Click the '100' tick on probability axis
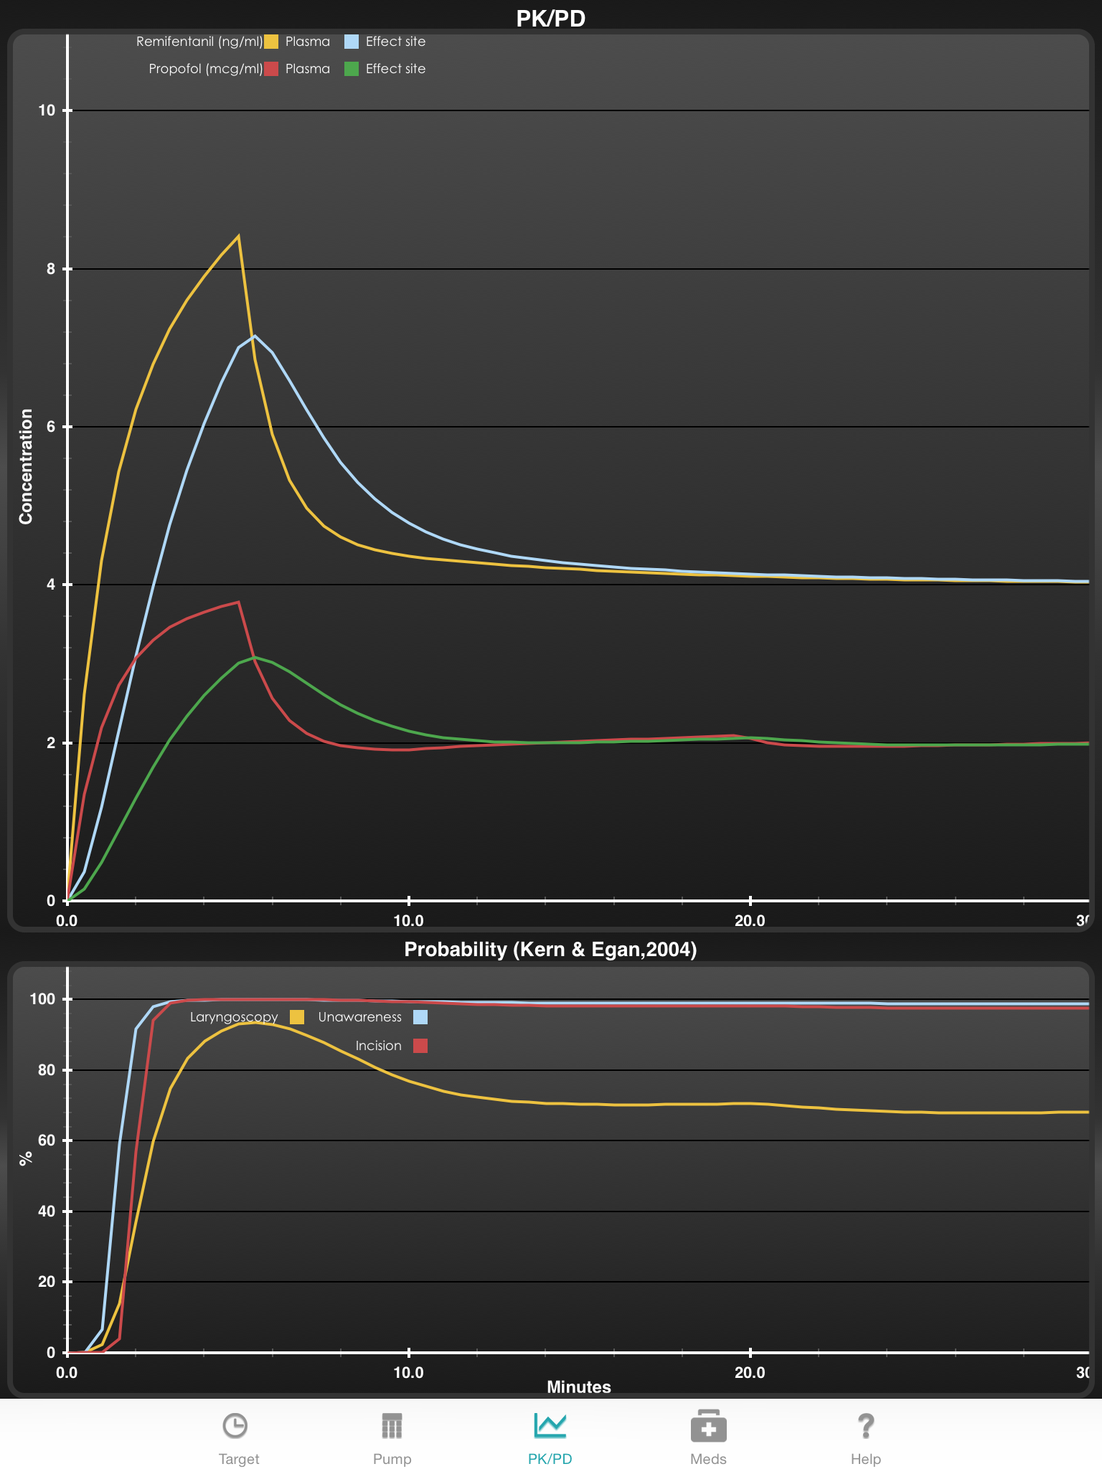This screenshot has height=1469, width=1102. coord(42,998)
